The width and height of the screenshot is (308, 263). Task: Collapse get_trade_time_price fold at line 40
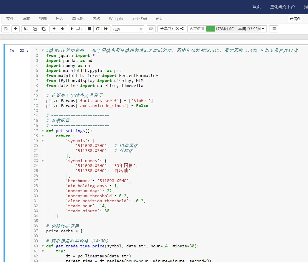click(43, 246)
